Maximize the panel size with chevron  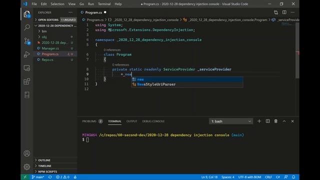(284, 121)
